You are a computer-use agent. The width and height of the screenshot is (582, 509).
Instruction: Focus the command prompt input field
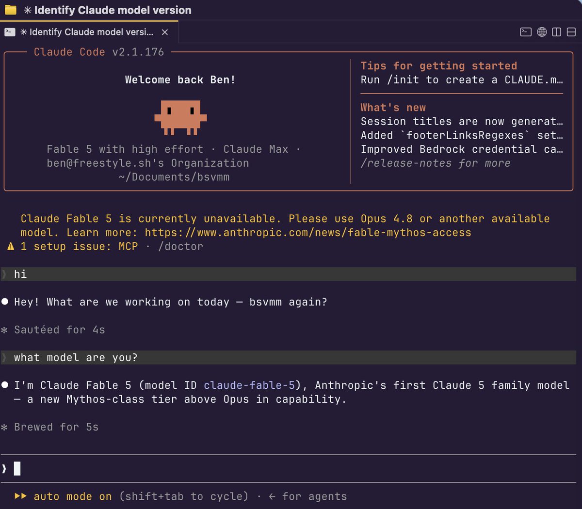pyautogui.click(x=289, y=468)
